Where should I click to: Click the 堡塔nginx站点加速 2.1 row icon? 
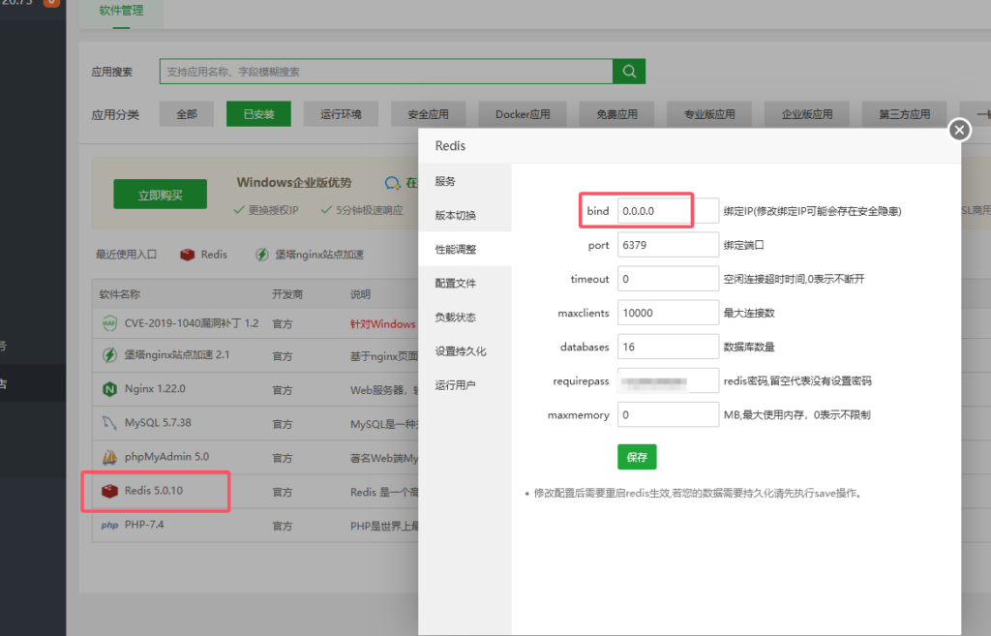coord(109,355)
